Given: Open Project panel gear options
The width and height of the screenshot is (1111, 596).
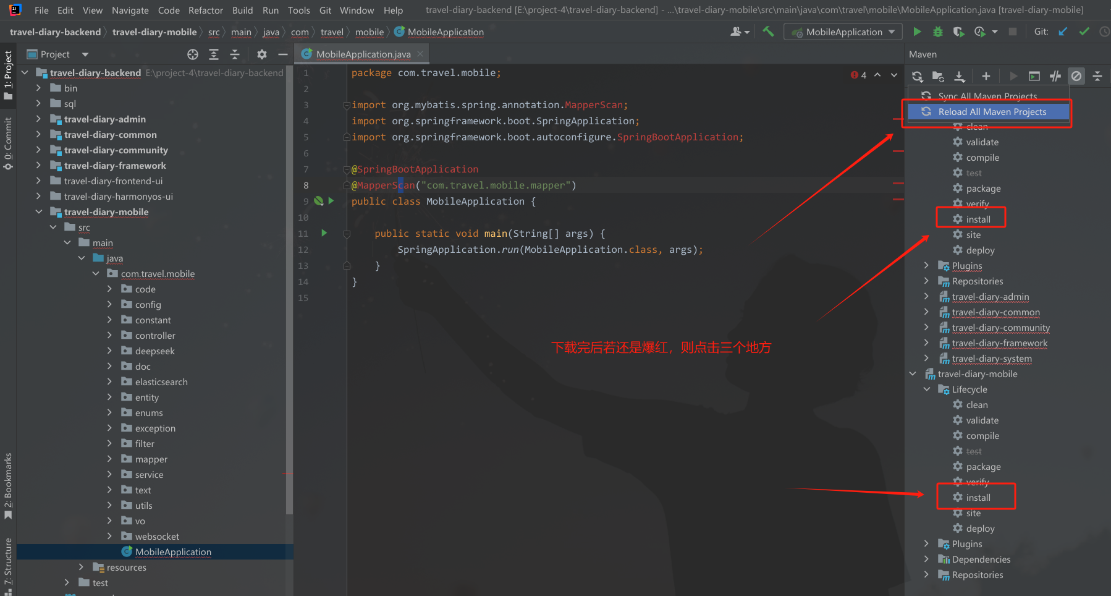Looking at the screenshot, I should tap(262, 54).
